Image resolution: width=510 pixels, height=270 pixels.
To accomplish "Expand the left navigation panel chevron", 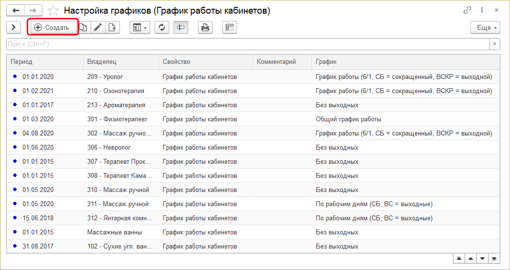I will [x=14, y=28].
